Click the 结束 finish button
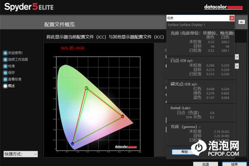 pos(234,164)
